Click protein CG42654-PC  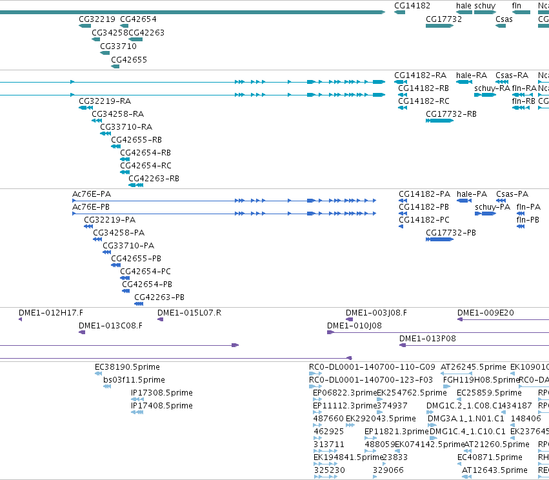click(x=145, y=272)
